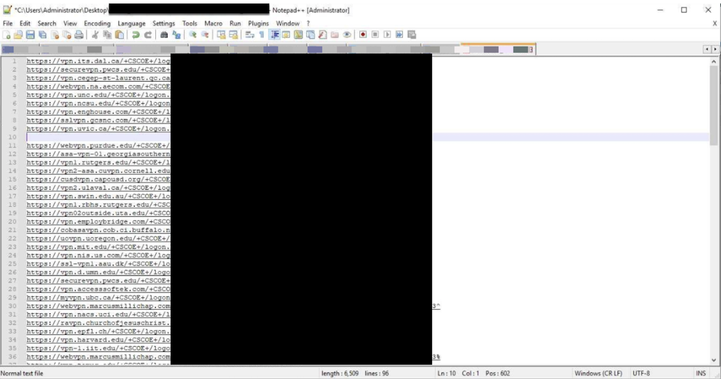This screenshot has width=721, height=379.
Task: Paste clipboard using the Paste toolbar icon
Action: [119, 34]
